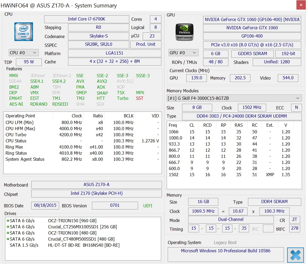Click the blue X button beside Operating System
306x264 pixels.
(295, 255)
